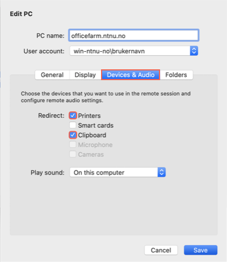227x262 pixels.
Task: Select the Devices & Audio tab
Action: point(131,75)
